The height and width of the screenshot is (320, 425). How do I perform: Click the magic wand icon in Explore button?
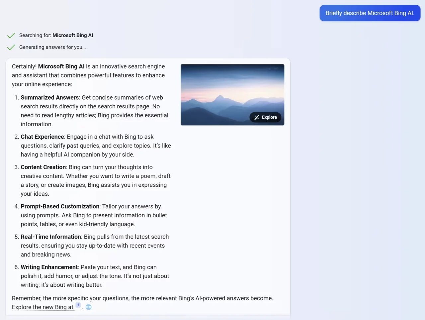pos(257,117)
